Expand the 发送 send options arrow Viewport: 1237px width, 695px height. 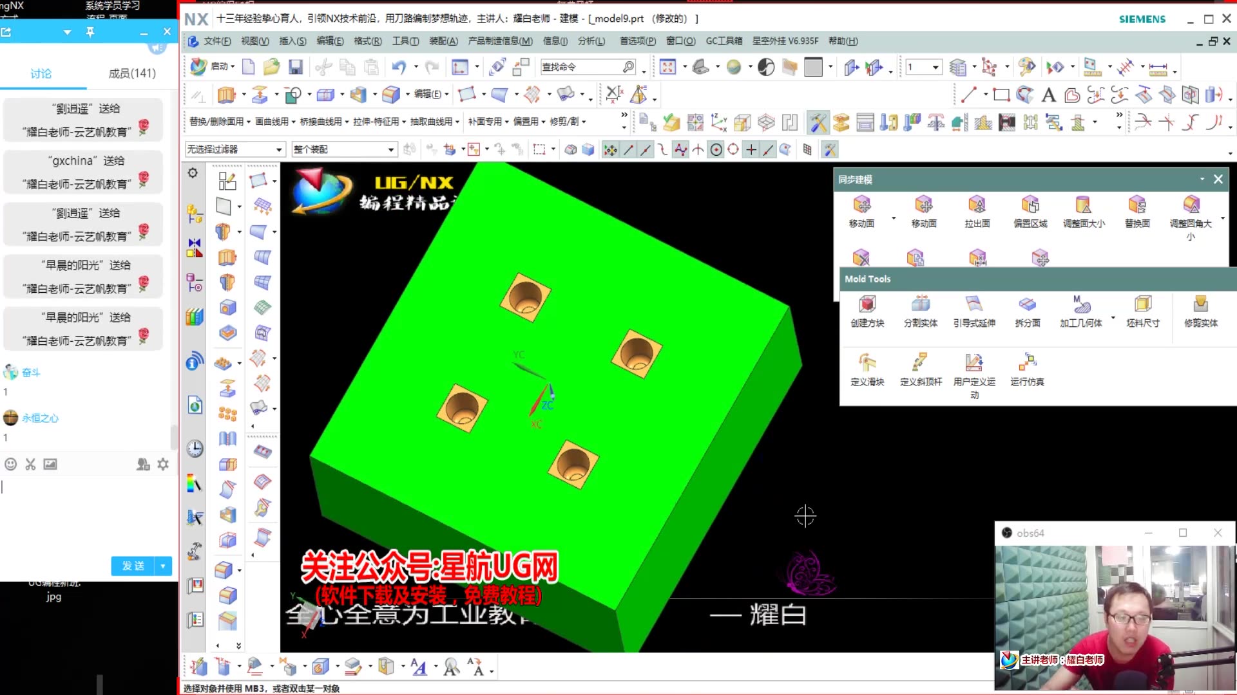click(163, 566)
